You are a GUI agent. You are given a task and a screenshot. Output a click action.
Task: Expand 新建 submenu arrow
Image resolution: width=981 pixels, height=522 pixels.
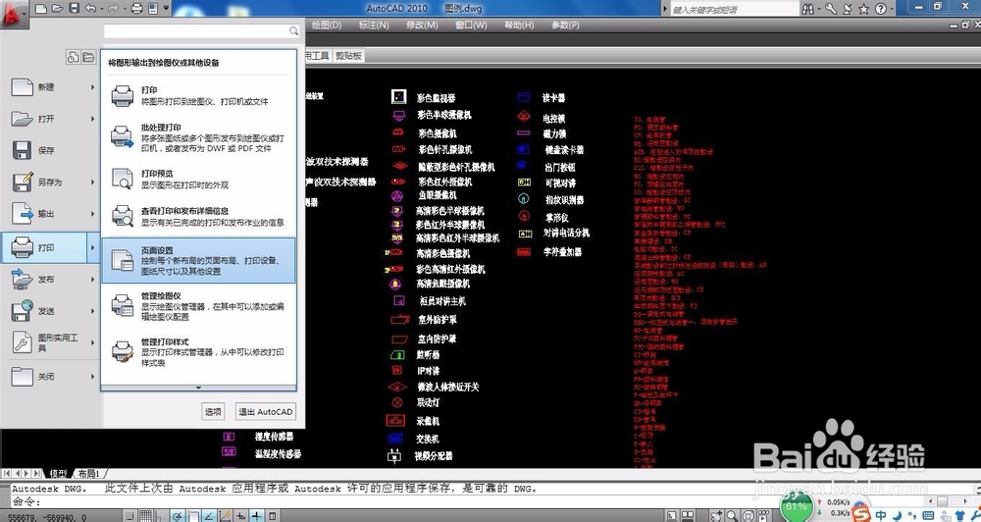point(93,87)
